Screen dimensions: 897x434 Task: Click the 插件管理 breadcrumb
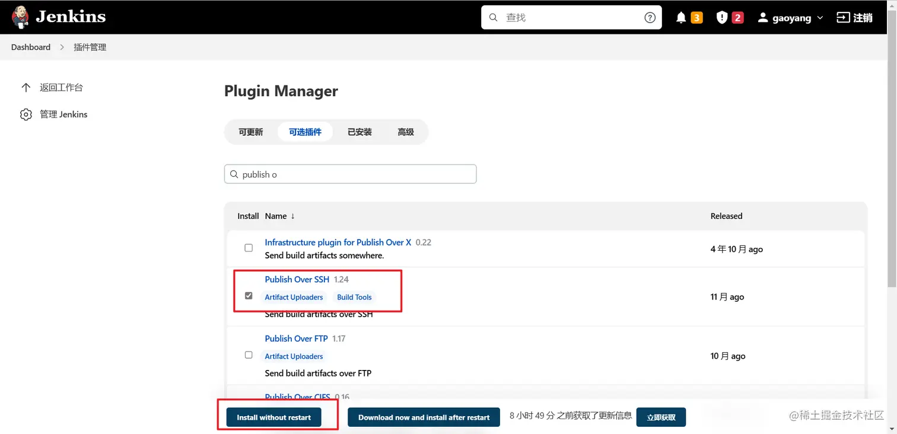90,47
